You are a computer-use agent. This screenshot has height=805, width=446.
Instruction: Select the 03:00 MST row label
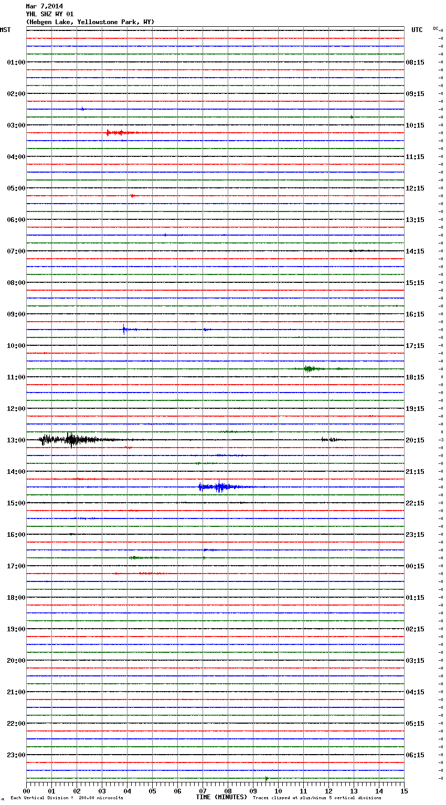16,125
